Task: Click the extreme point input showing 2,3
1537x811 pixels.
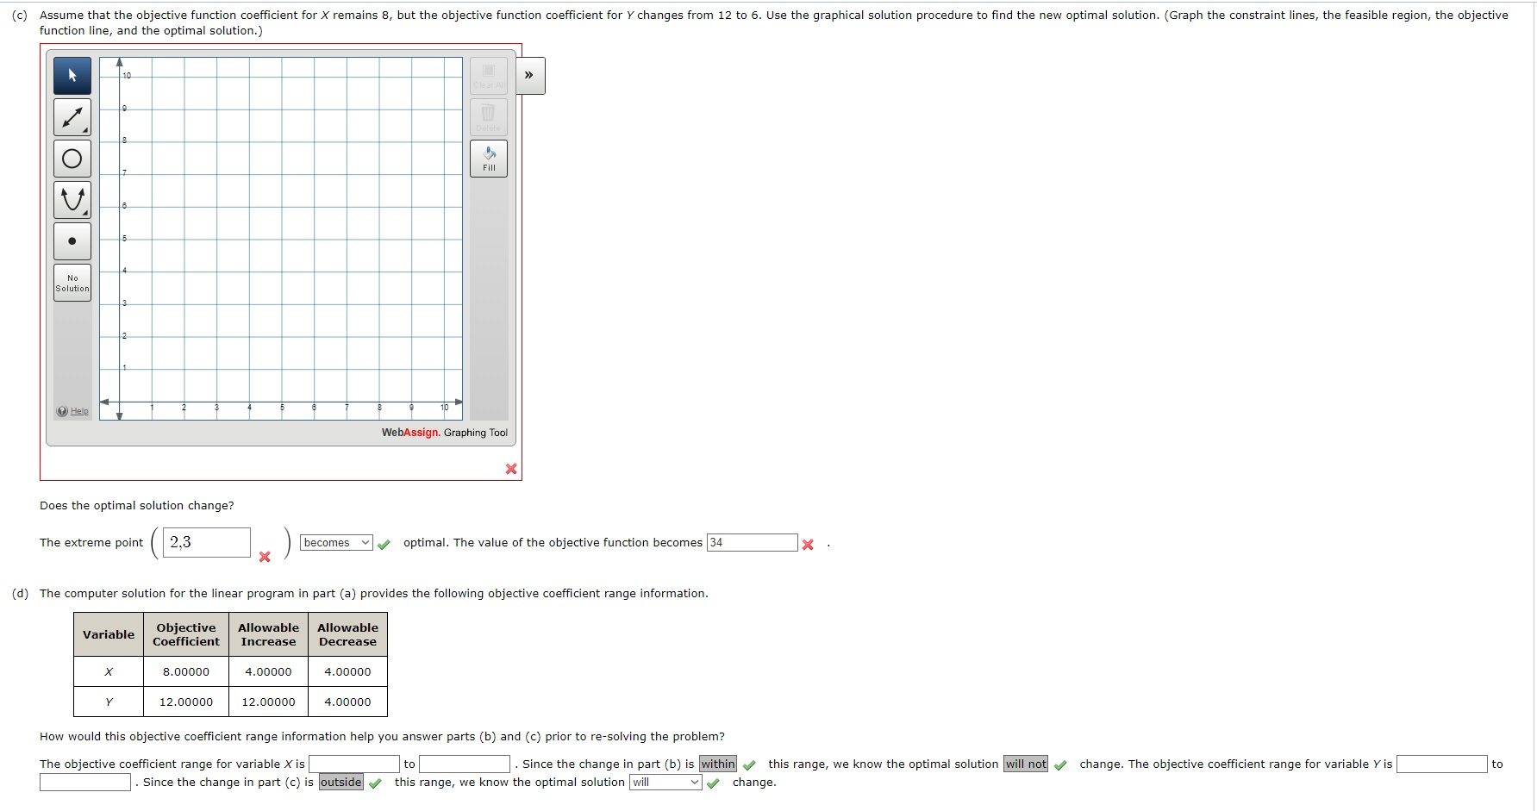Action: (x=205, y=542)
